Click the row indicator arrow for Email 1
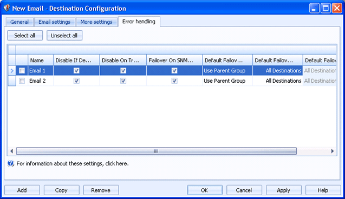345x199 pixels. (12, 70)
